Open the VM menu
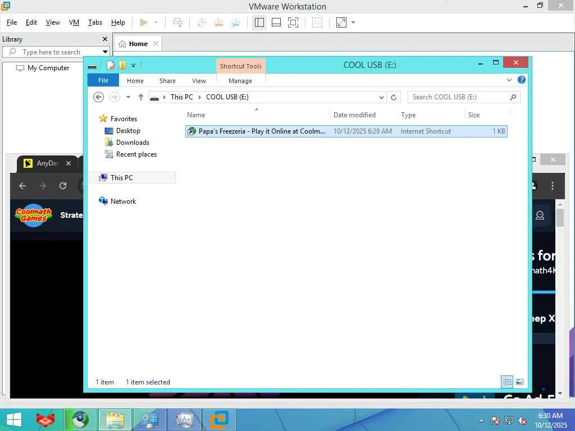Image resolution: width=575 pixels, height=431 pixels. click(74, 22)
